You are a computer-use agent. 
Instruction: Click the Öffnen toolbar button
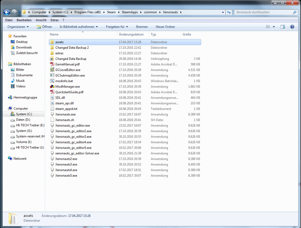coord(44,27)
